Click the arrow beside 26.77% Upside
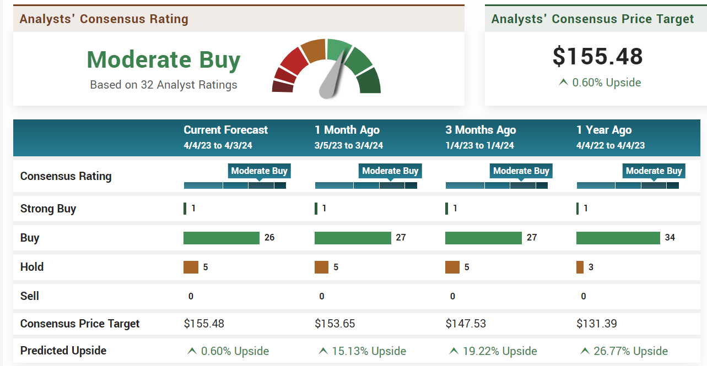The height and width of the screenshot is (366, 707). click(585, 351)
